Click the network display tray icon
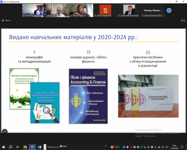 point(148,147)
